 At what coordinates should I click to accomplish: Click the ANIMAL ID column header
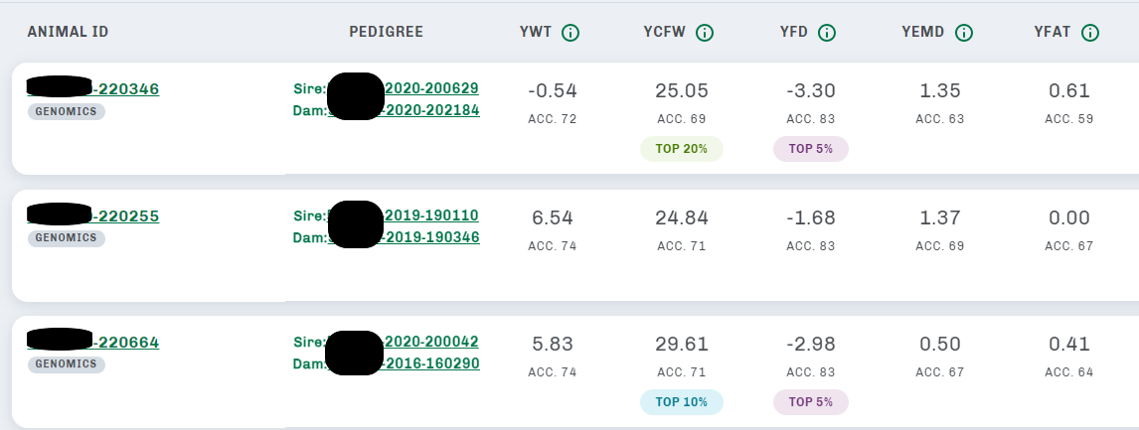(68, 33)
